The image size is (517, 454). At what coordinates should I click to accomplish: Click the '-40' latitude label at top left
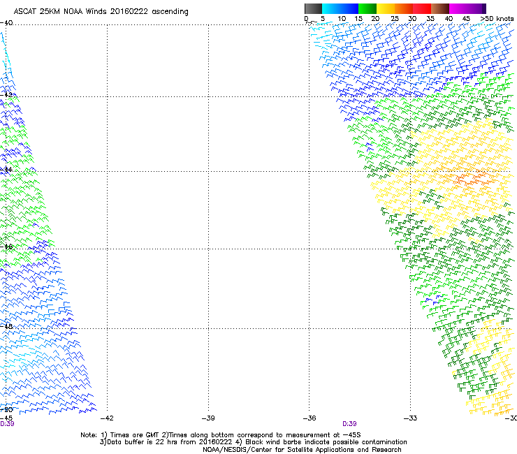point(6,23)
